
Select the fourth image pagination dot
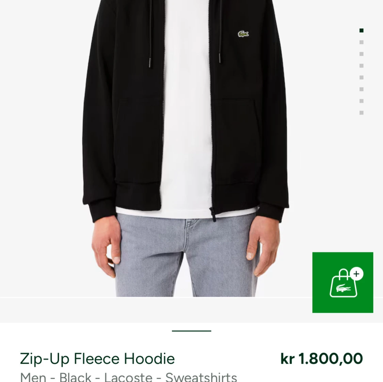[361, 66]
